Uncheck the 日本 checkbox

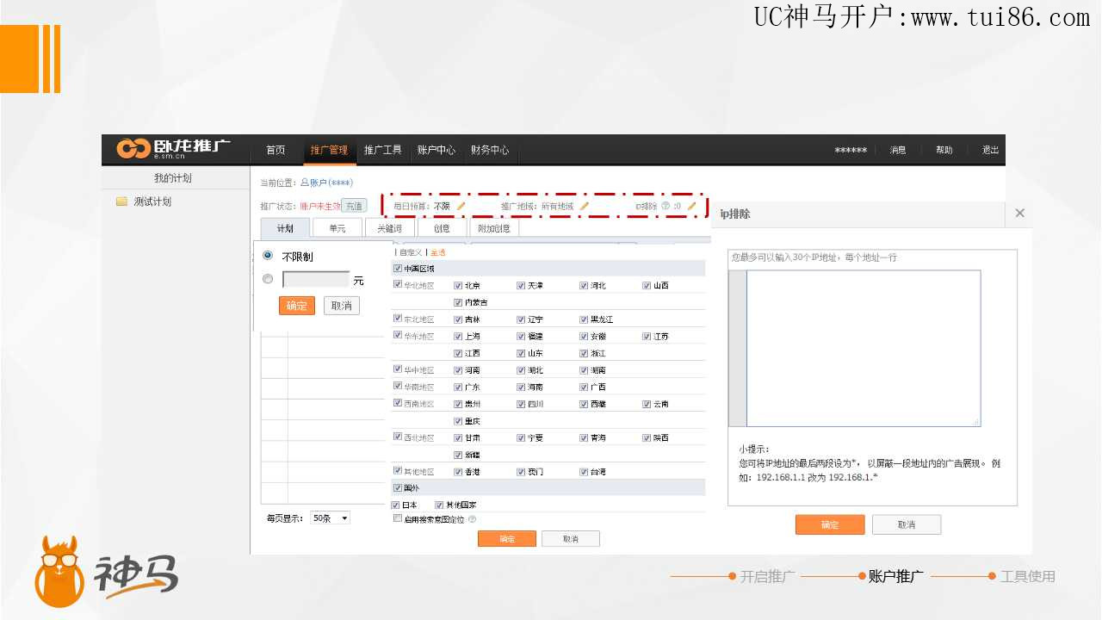point(396,505)
